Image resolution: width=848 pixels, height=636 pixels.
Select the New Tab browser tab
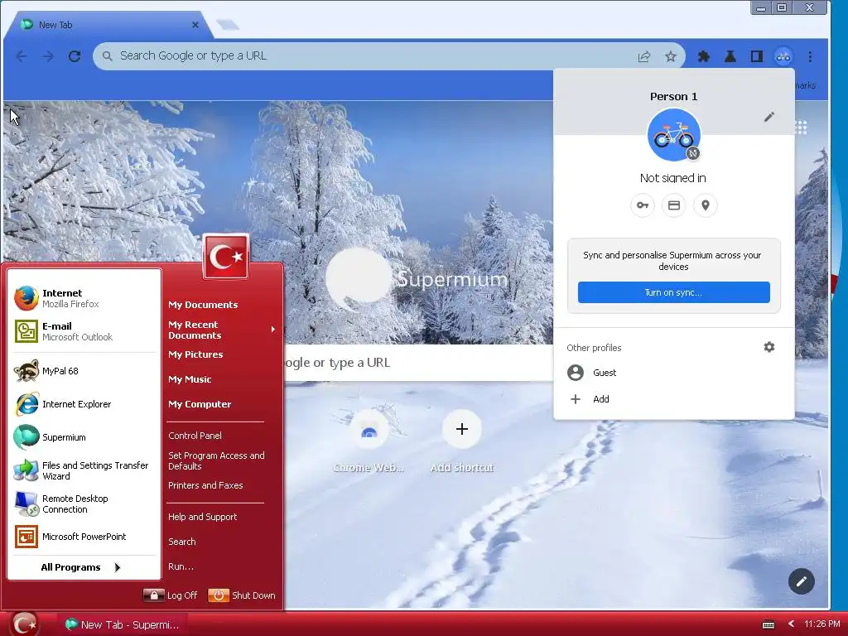coord(108,25)
